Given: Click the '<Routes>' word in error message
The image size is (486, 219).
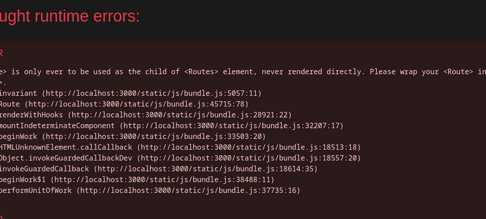Looking at the screenshot, I should point(201,72).
